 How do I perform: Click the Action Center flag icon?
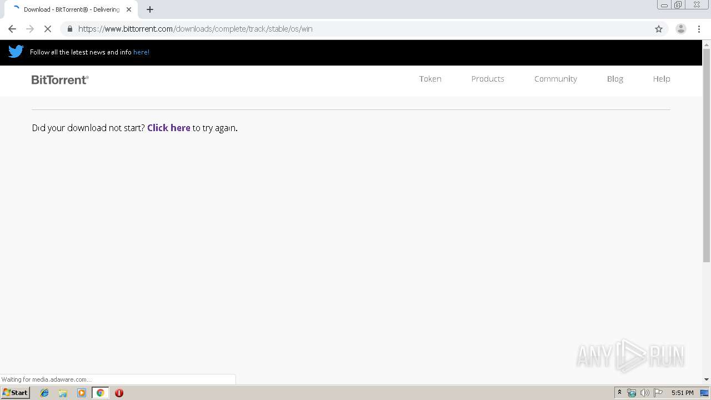(658, 393)
